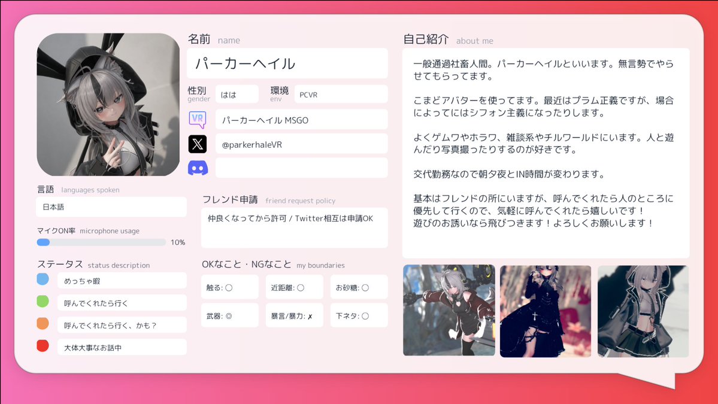
Task: Click the @parkerhaleVR handle field
Action: 301,144
